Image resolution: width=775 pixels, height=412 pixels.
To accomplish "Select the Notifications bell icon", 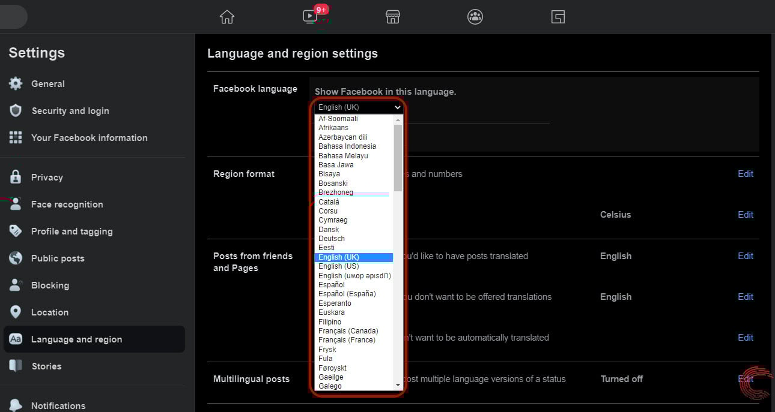I will point(15,405).
